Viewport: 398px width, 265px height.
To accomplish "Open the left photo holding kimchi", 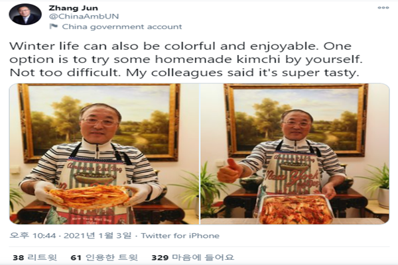I will click(x=104, y=154).
